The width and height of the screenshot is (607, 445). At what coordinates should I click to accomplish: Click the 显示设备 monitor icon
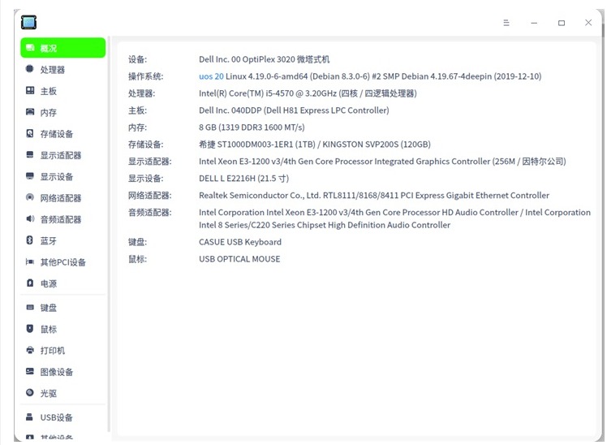[30, 176]
